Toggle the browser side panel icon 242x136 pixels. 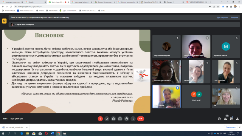pos(231,6)
